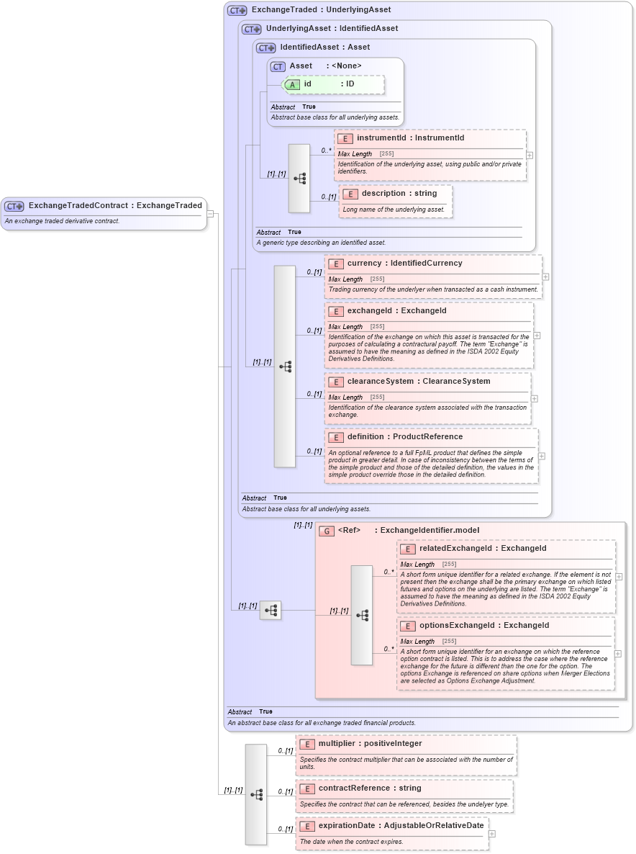Select the 'id : ID' attribute label
The height and width of the screenshot is (854, 636).
(330, 84)
